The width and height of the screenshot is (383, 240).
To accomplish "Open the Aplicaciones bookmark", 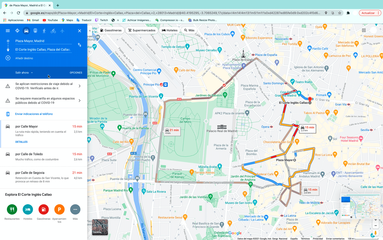I will 13,20.
